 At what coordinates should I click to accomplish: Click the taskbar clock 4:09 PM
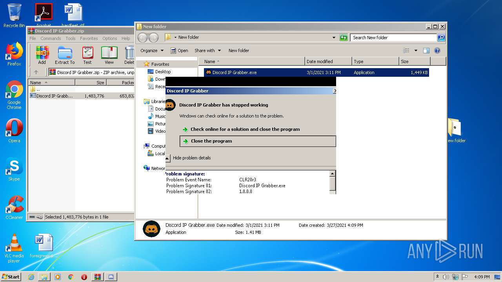pos(482,277)
